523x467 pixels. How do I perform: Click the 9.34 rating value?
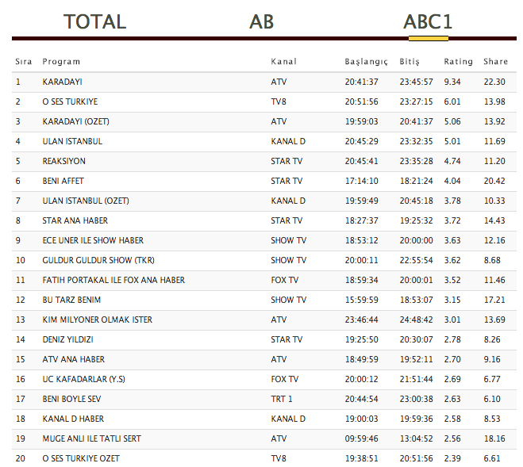(x=452, y=82)
